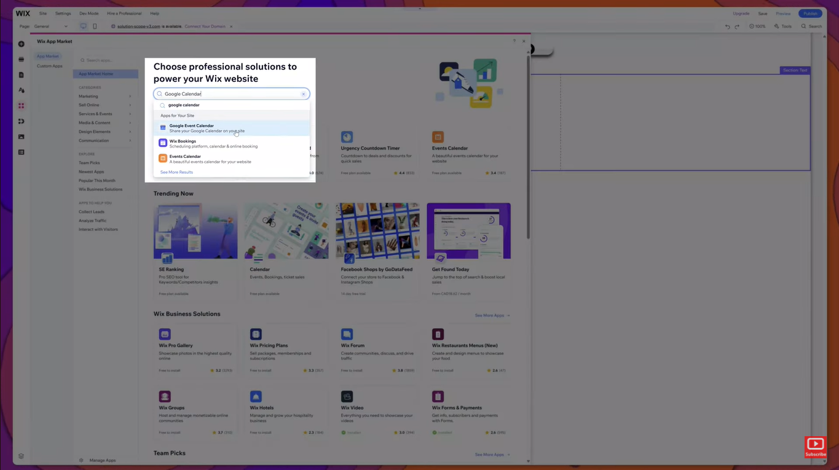Clear the Google Calendar search text
839x470 pixels.
click(x=303, y=94)
